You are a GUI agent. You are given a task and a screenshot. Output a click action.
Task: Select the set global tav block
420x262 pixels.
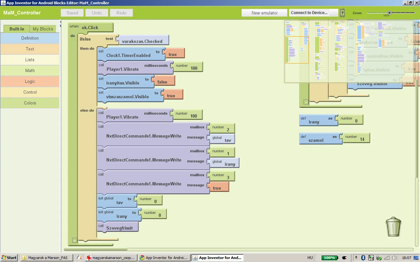point(117,201)
